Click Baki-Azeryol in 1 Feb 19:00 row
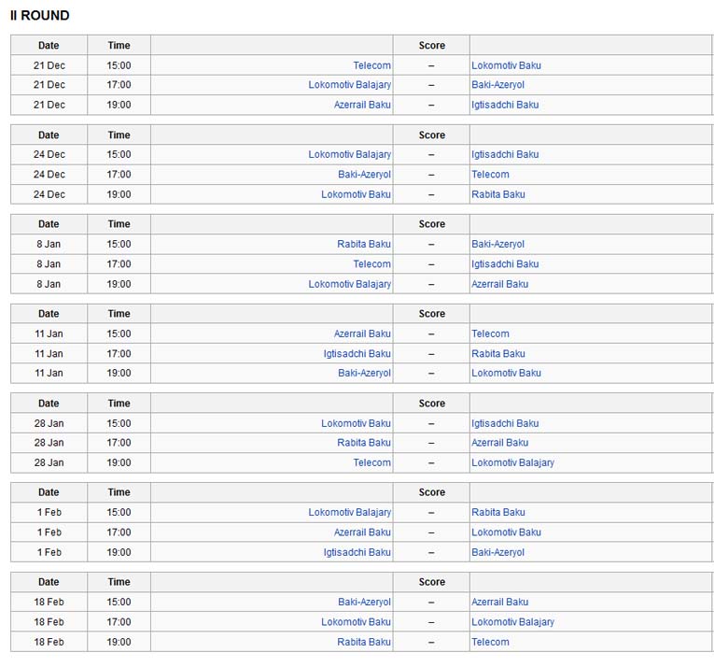The width and height of the screenshot is (714, 667). click(x=497, y=553)
